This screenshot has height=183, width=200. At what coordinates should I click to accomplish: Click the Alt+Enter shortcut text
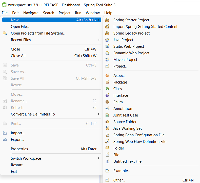click(88, 149)
